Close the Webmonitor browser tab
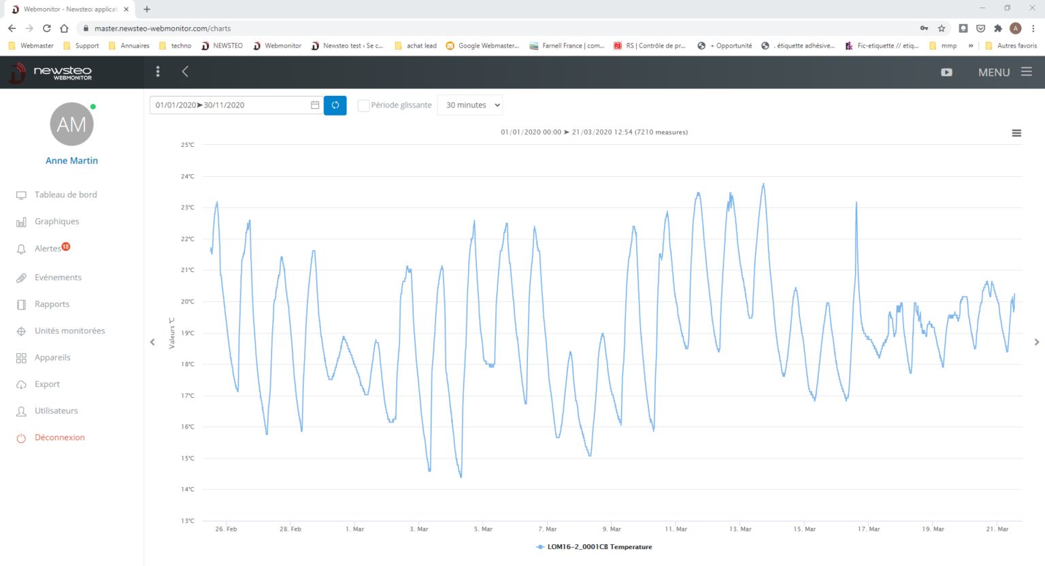Image resolution: width=1045 pixels, height=566 pixels. tap(126, 10)
